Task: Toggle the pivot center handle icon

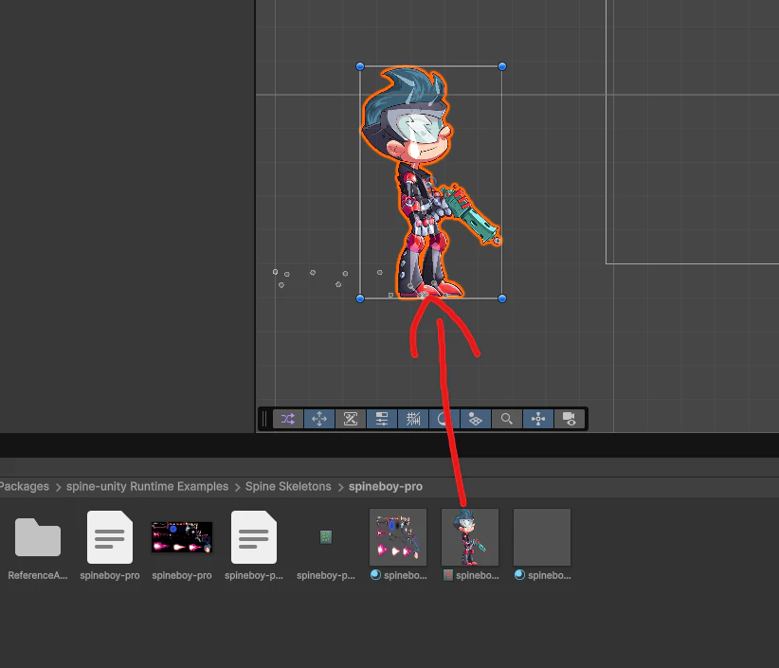Action: tap(538, 419)
